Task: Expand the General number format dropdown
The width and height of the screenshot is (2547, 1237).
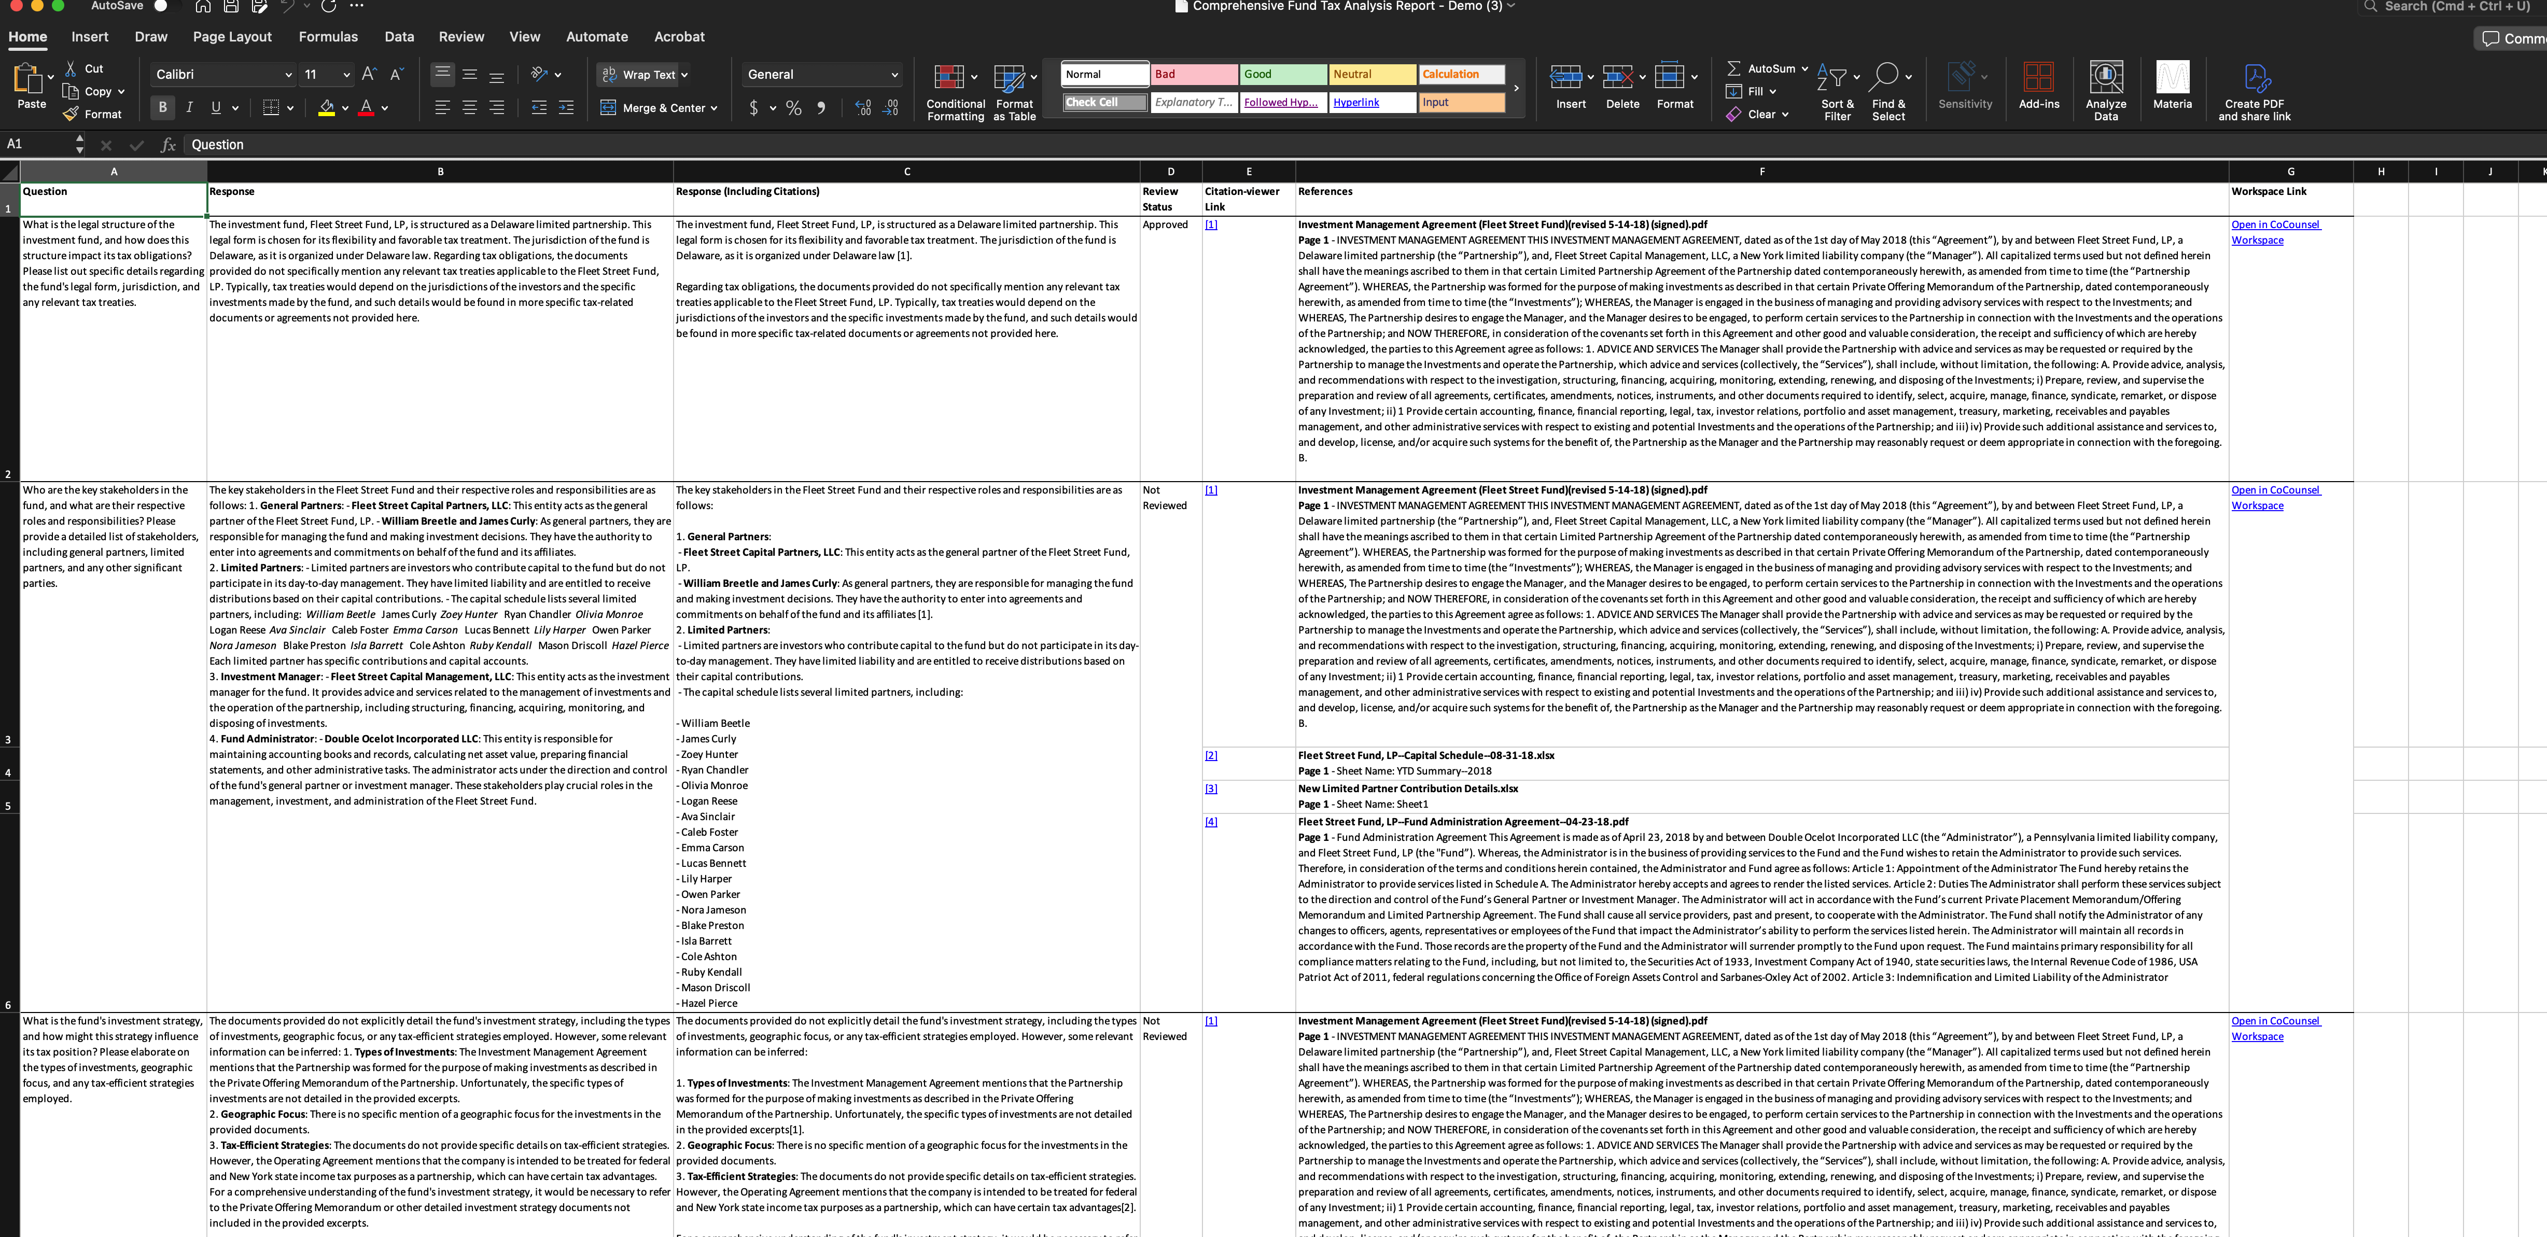Action: point(894,75)
